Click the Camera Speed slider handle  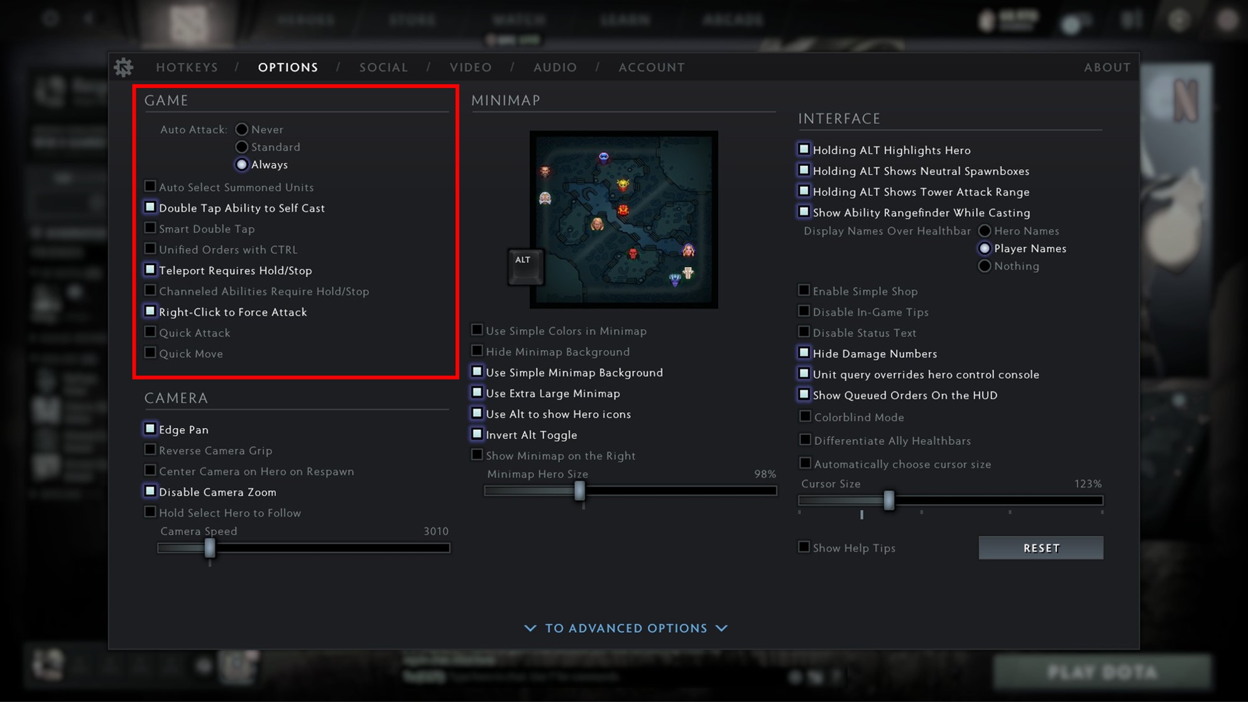[210, 548]
